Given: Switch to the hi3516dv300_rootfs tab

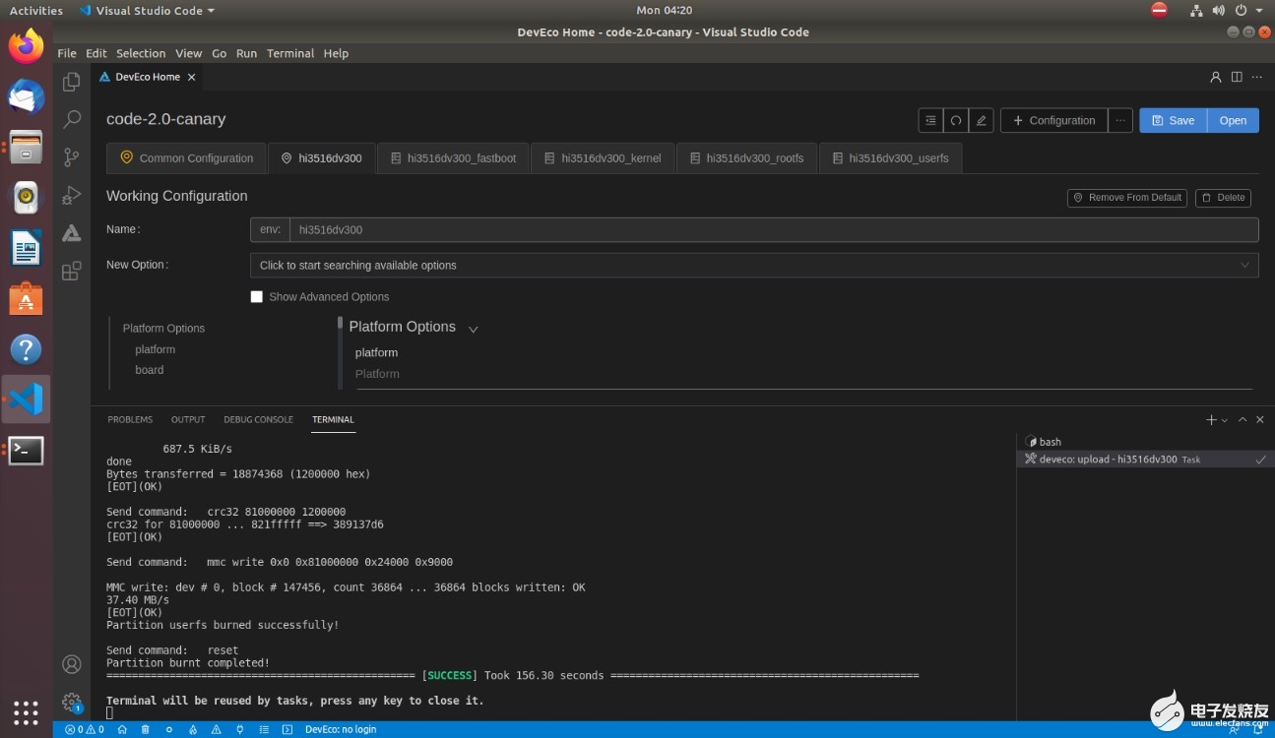Looking at the screenshot, I should [746, 157].
